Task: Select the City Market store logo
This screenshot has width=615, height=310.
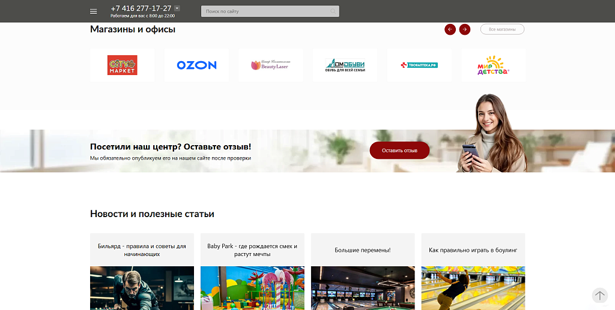Action: pyautogui.click(x=123, y=65)
